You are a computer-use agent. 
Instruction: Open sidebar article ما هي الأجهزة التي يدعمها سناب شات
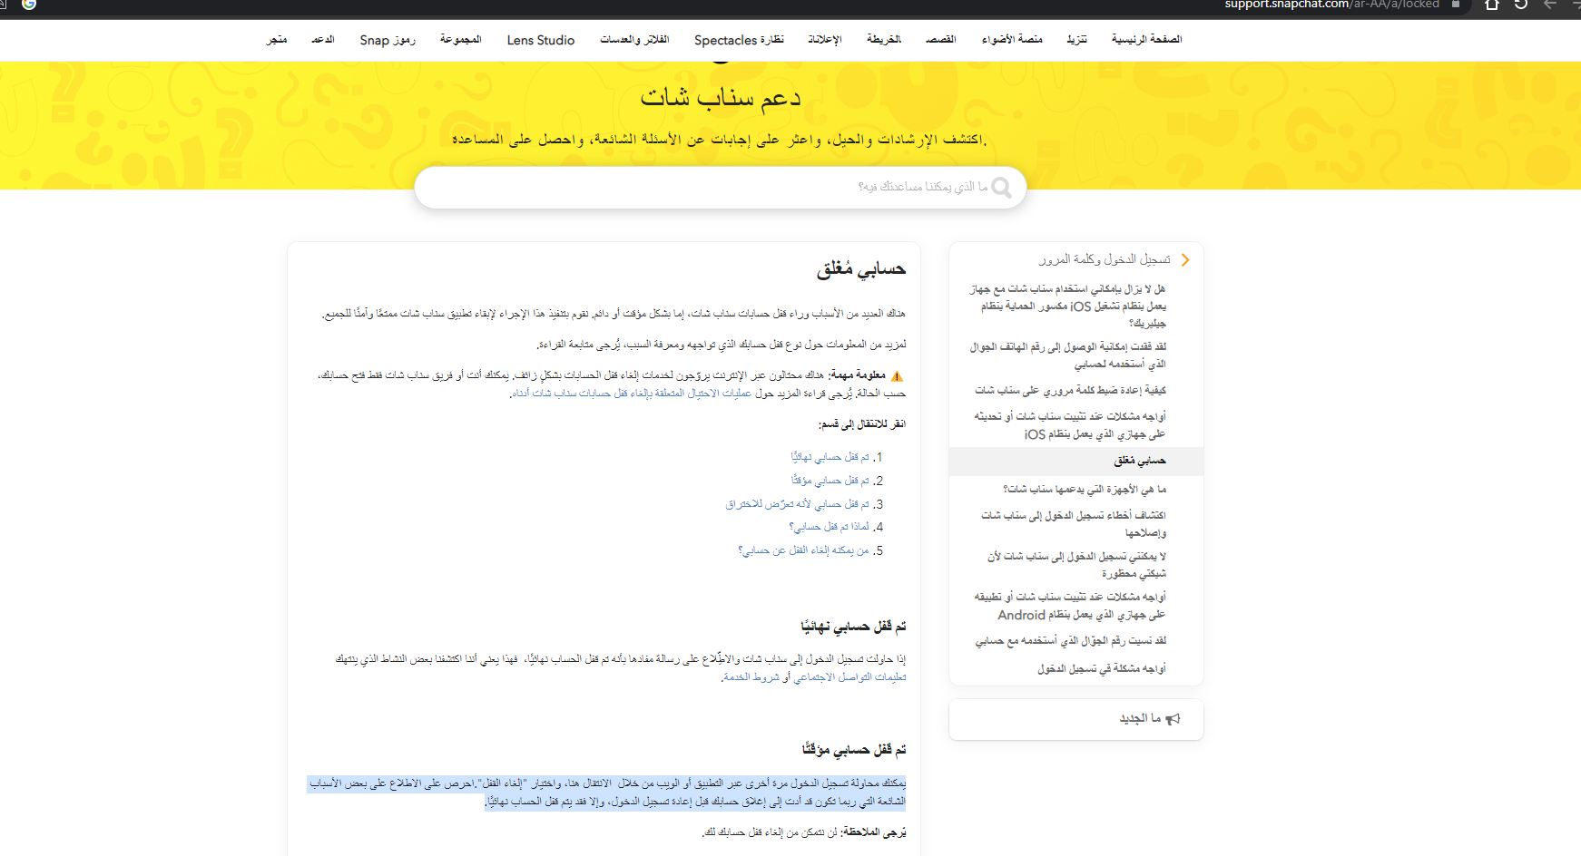click(1085, 490)
